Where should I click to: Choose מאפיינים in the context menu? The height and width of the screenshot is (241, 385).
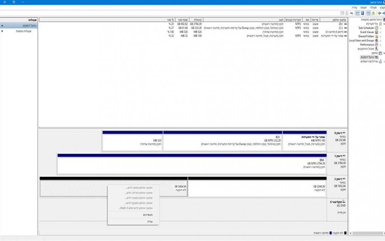tap(147, 215)
